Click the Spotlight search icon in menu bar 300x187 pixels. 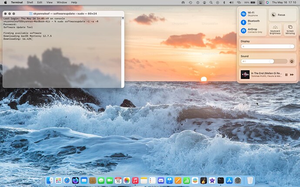pyautogui.click(x=211, y=3)
